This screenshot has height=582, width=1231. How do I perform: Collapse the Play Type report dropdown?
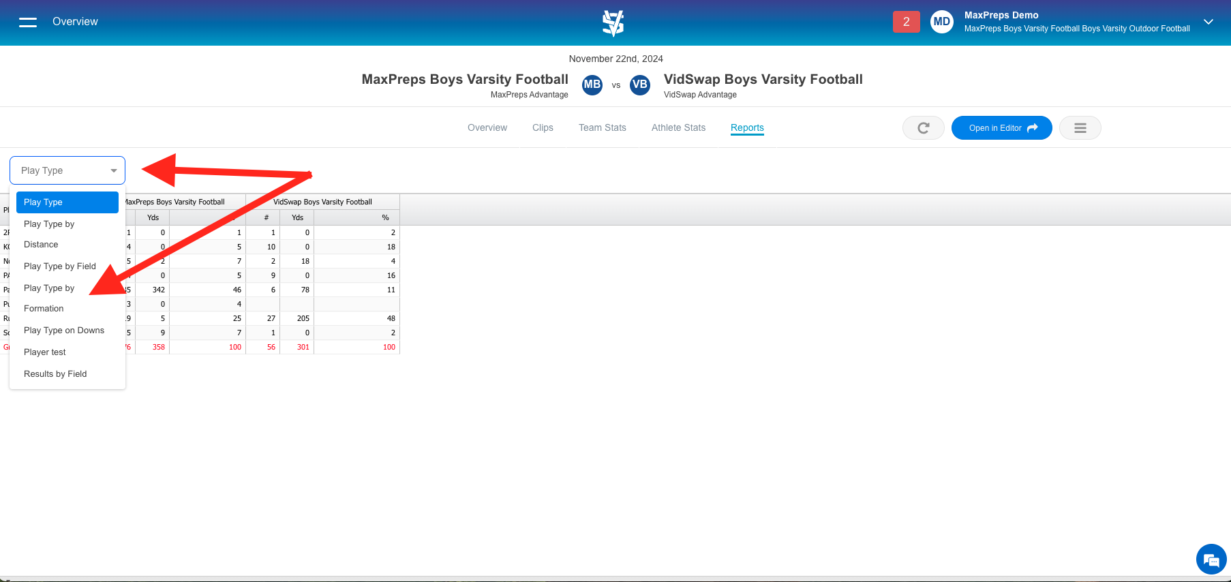pos(67,170)
